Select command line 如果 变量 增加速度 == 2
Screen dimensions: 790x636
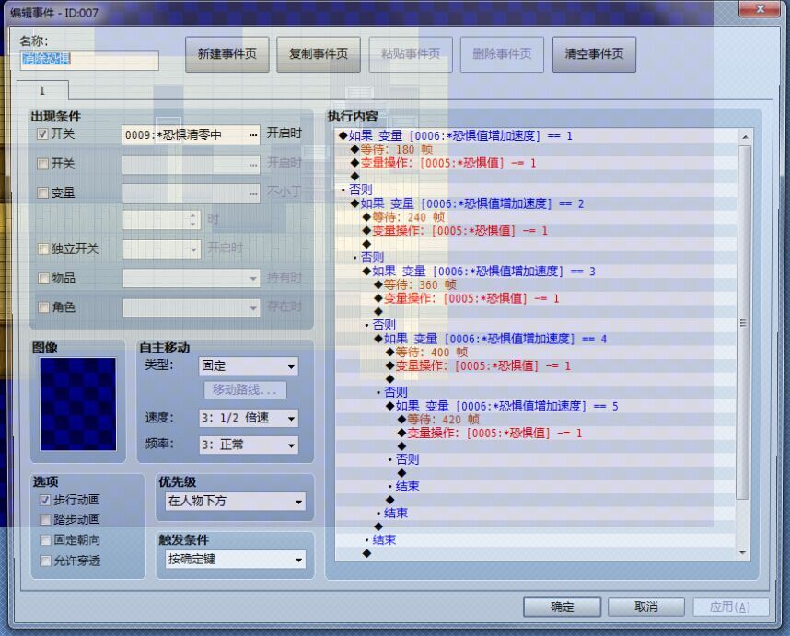472,203
